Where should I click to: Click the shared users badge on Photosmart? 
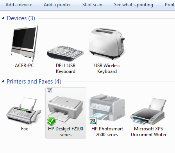tap(93, 121)
